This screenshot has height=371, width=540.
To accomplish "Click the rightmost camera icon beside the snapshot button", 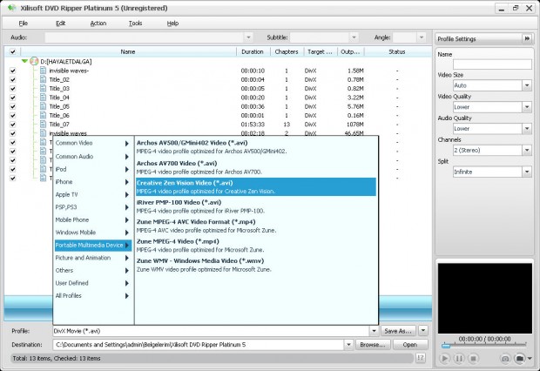I will 520,359.
